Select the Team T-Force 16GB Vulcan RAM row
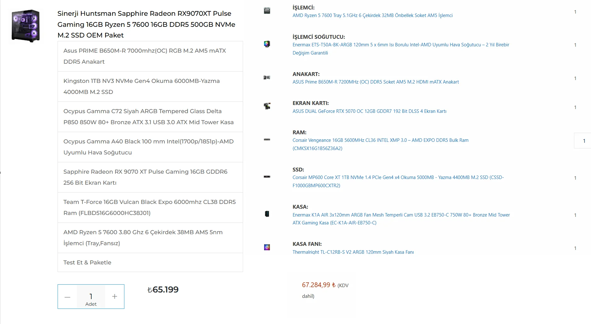The image size is (591, 324). pyautogui.click(x=150, y=207)
